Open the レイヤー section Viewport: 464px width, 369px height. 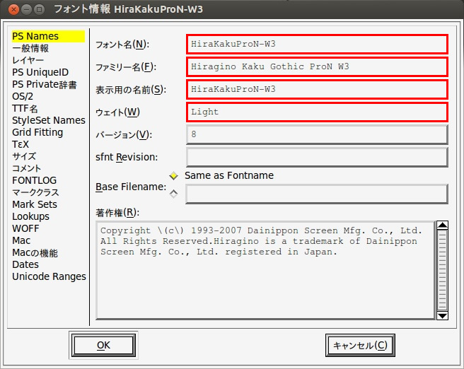[28, 60]
